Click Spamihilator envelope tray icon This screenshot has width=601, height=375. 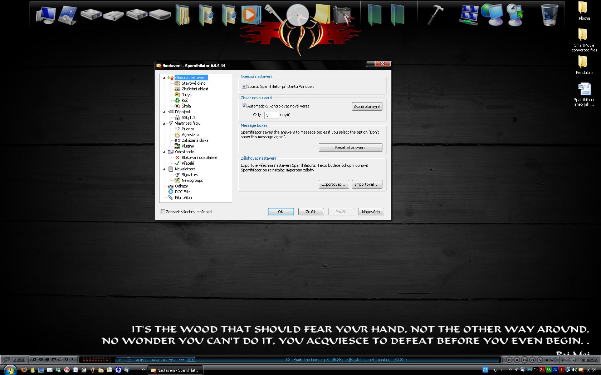581,370
